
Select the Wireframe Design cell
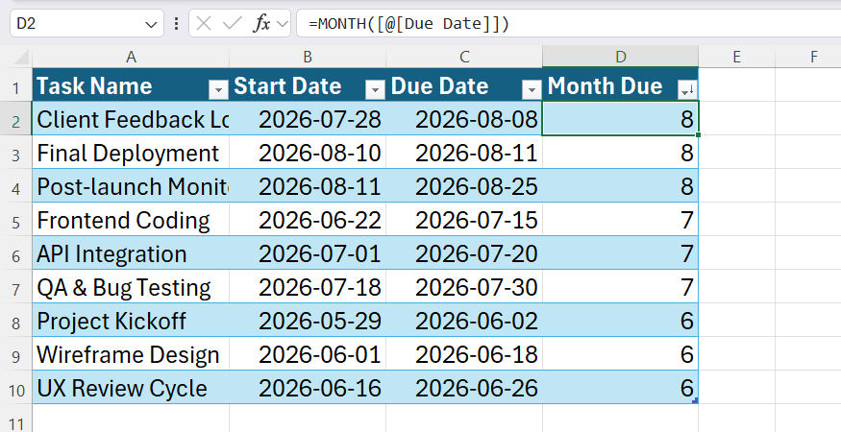131,353
